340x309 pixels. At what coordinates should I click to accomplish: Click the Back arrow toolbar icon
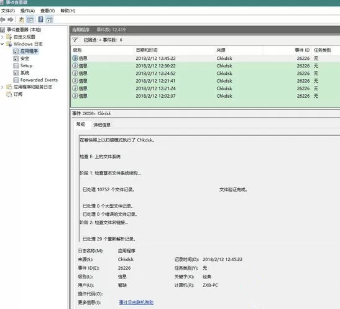click(x=3, y=20)
